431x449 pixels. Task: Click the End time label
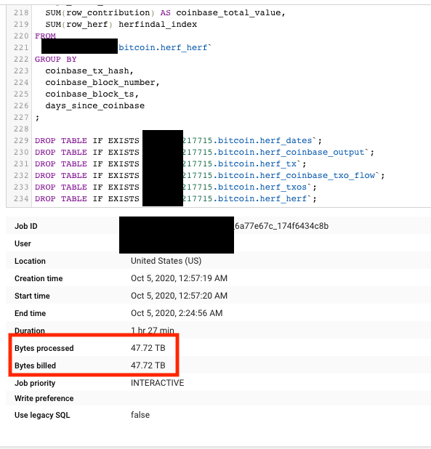point(30,314)
